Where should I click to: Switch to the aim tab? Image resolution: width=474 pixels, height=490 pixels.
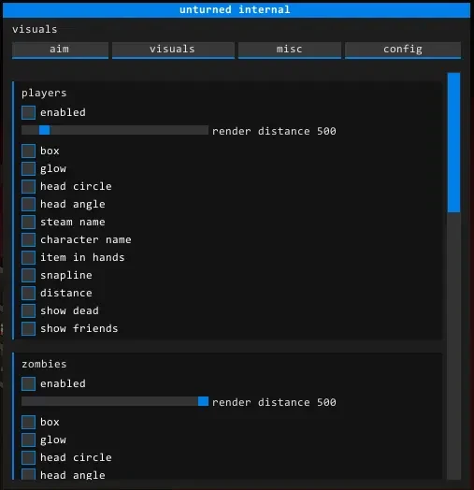(x=60, y=50)
